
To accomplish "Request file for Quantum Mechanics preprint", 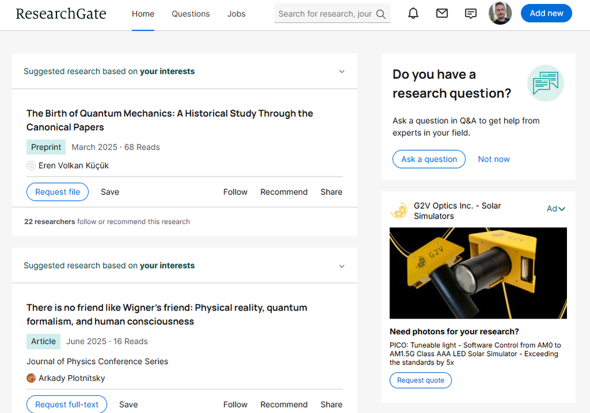I will (58, 192).
